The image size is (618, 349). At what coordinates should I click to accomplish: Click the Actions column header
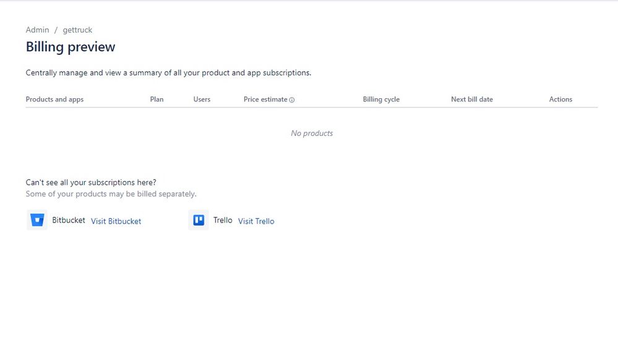pyautogui.click(x=560, y=99)
